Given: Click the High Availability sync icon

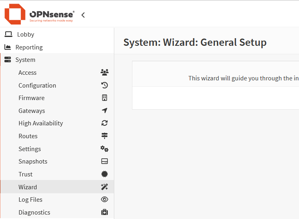Looking at the screenshot, I should coord(104,123).
